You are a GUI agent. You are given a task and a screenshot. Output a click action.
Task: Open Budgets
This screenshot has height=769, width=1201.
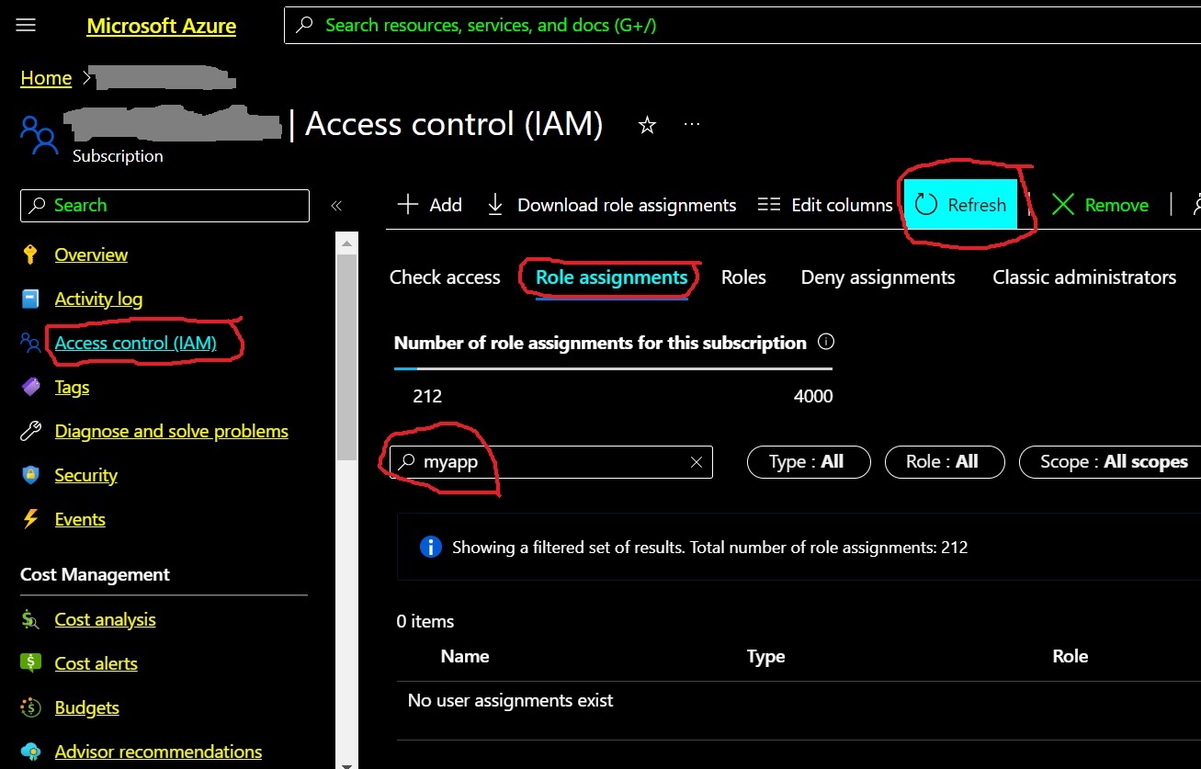(86, 707)
